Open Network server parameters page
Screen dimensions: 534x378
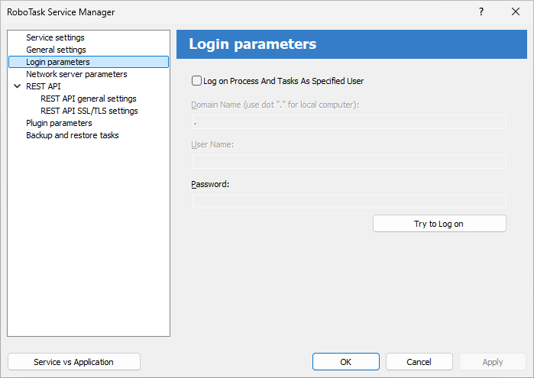[x=76, y=74]
